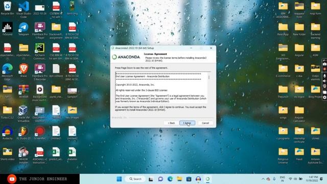Select the songs folder
327x184 pixels.
click(283, 112)
